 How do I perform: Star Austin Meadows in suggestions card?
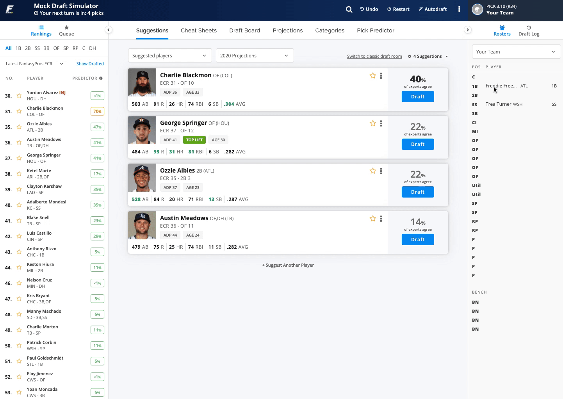click(x=373, y=219)
